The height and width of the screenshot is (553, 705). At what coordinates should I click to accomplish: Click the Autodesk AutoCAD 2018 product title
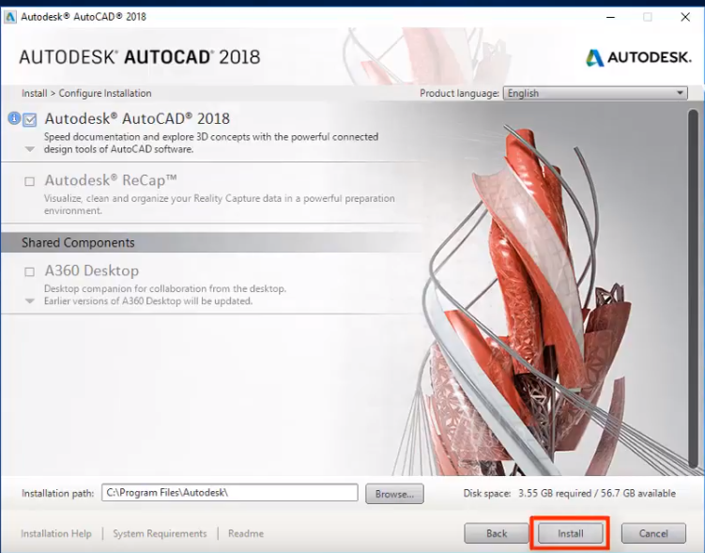click(x=137, y=118)
